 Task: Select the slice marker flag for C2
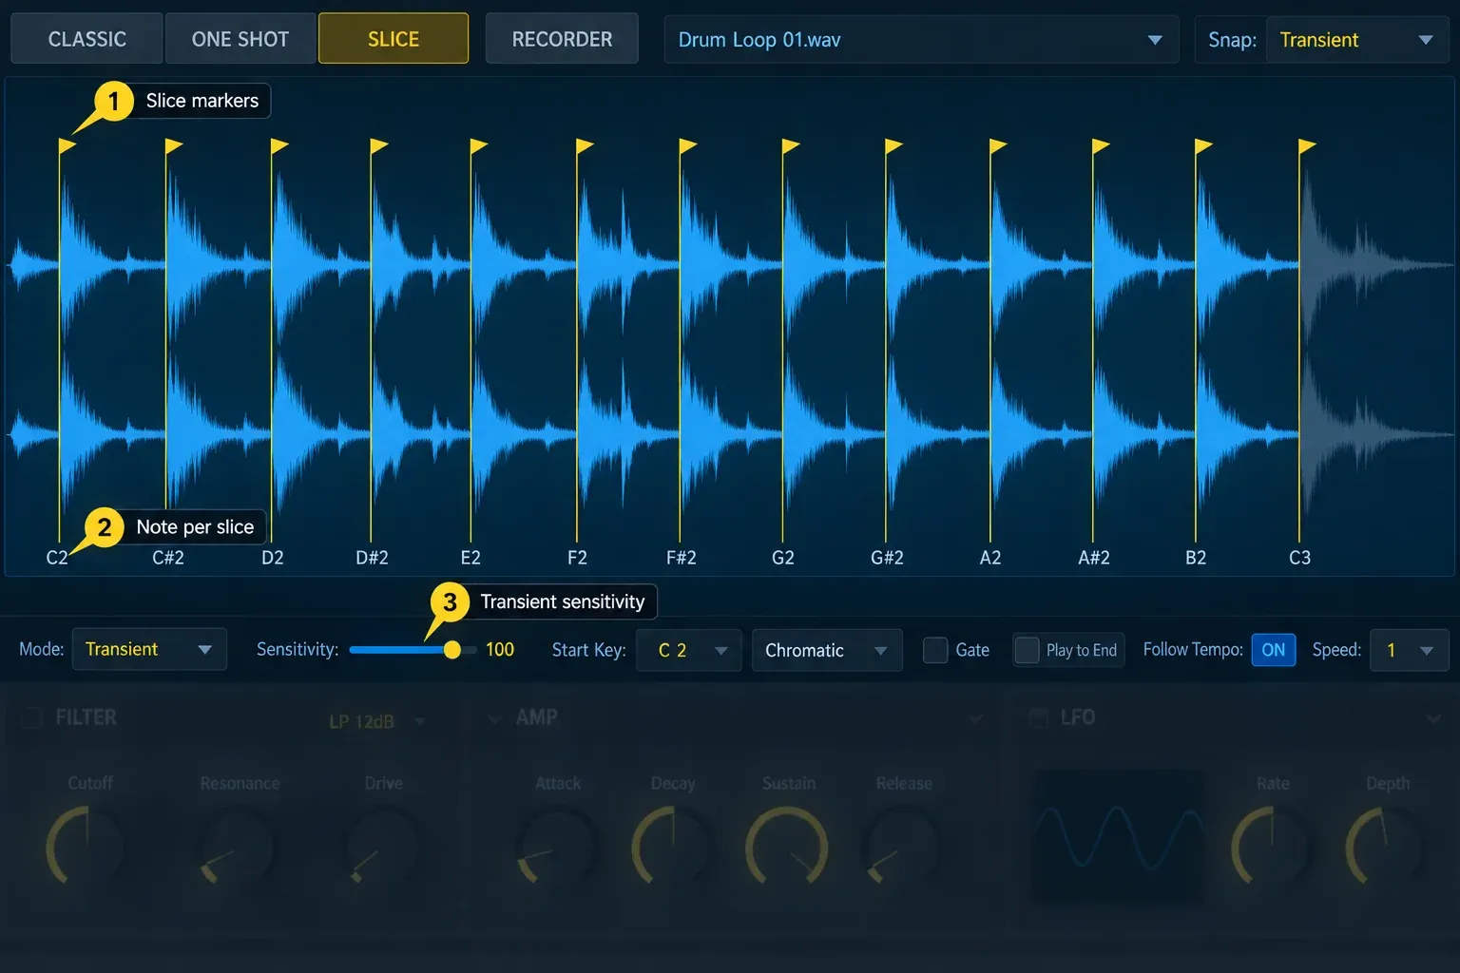coord(67,145)
